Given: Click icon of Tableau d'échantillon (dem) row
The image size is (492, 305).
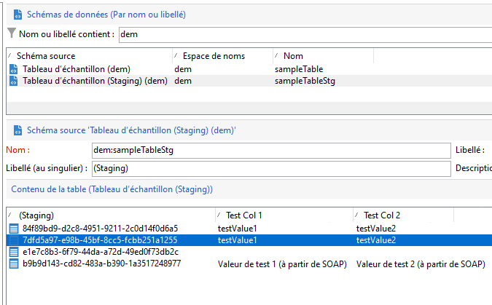Looking at the screenshot, I should pyautogui.click(x=14, y=69).
